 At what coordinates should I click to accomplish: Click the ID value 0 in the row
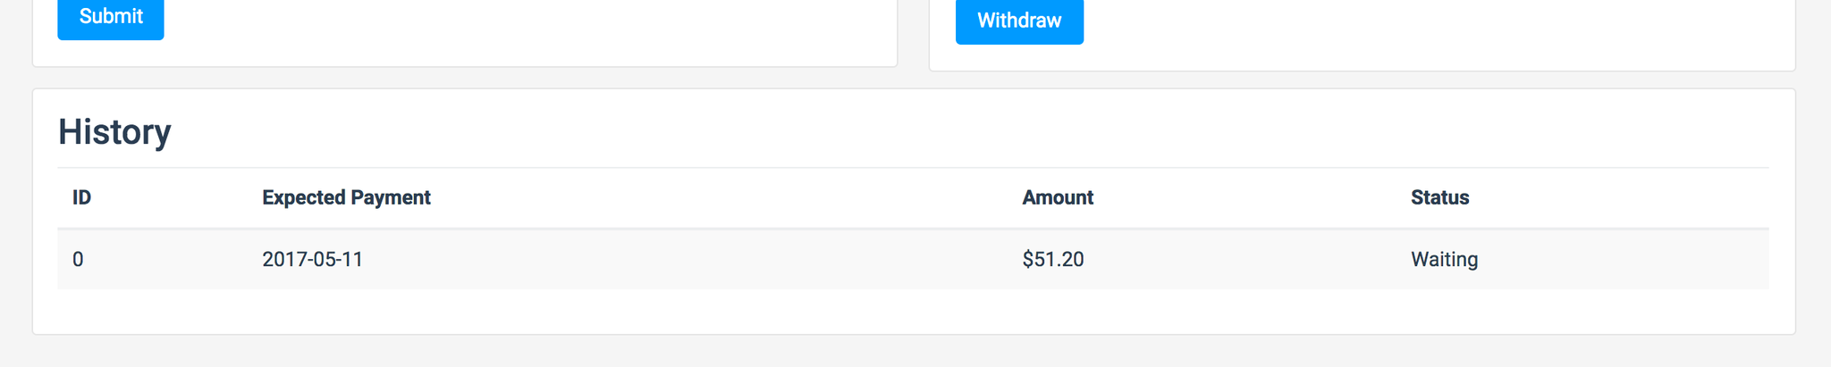78,260
